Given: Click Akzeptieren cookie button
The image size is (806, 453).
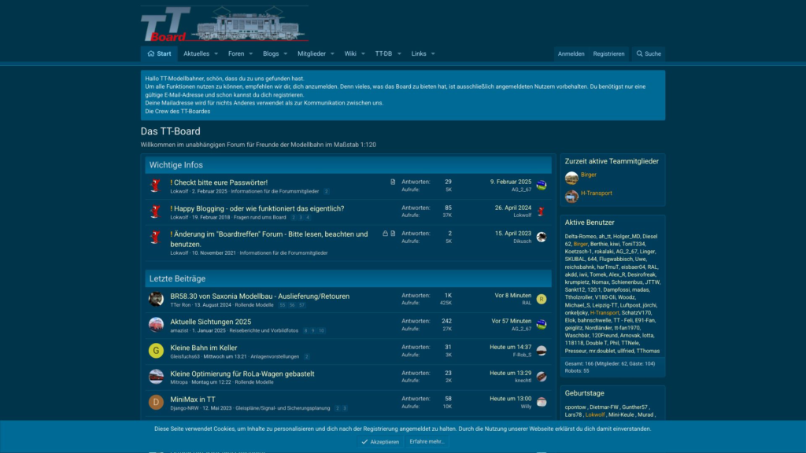Looking at the screenshot, I should pyautogui.click(x=380, y=442).
